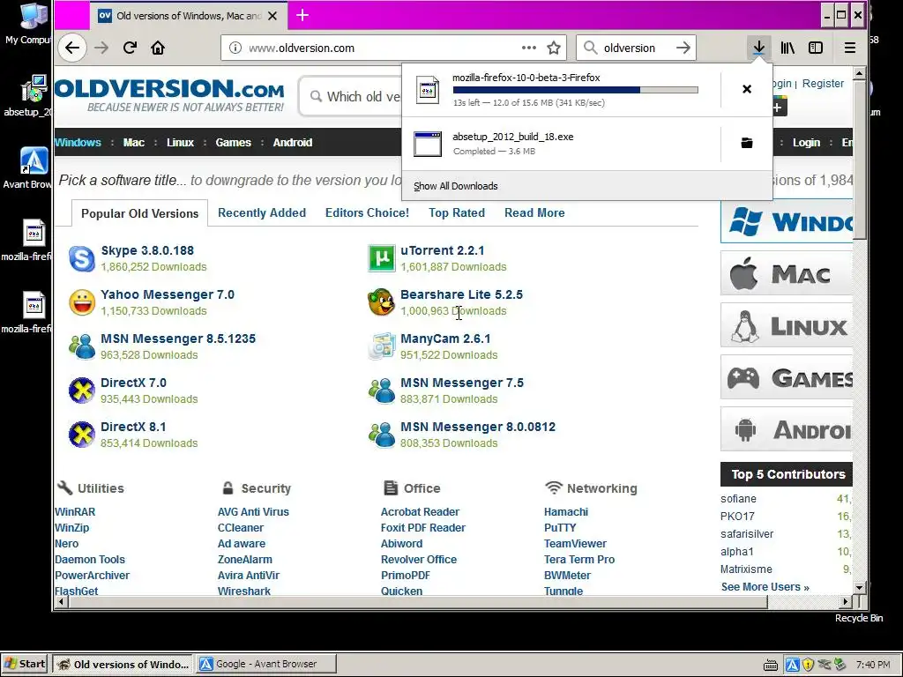Click Show All Downloads
Image resolution: width=903 pixels, height=677 pixels.
coord(456,186)
